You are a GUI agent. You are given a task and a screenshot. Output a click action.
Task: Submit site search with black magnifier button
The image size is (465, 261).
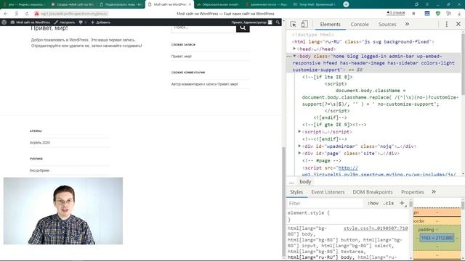click(x=243, y=28)
